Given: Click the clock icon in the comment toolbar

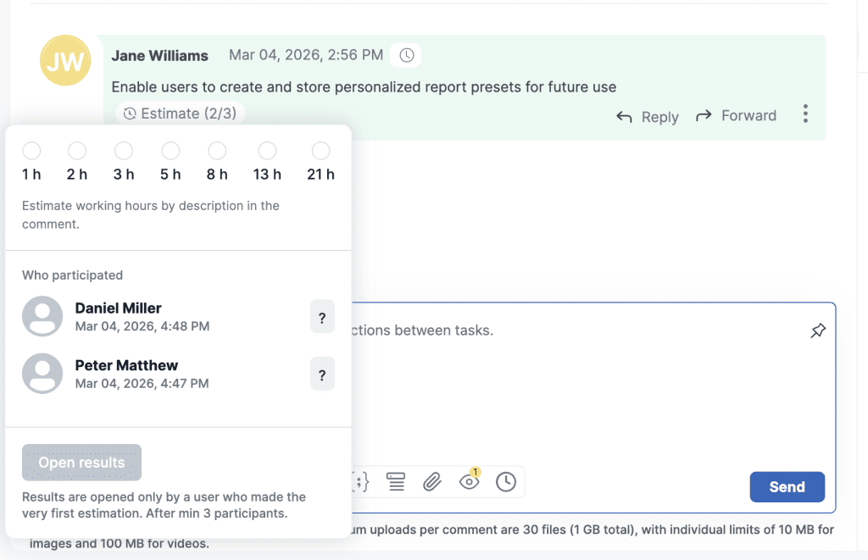Looking at the screenshot, I should pyautogui.click(x=506, y=481).
